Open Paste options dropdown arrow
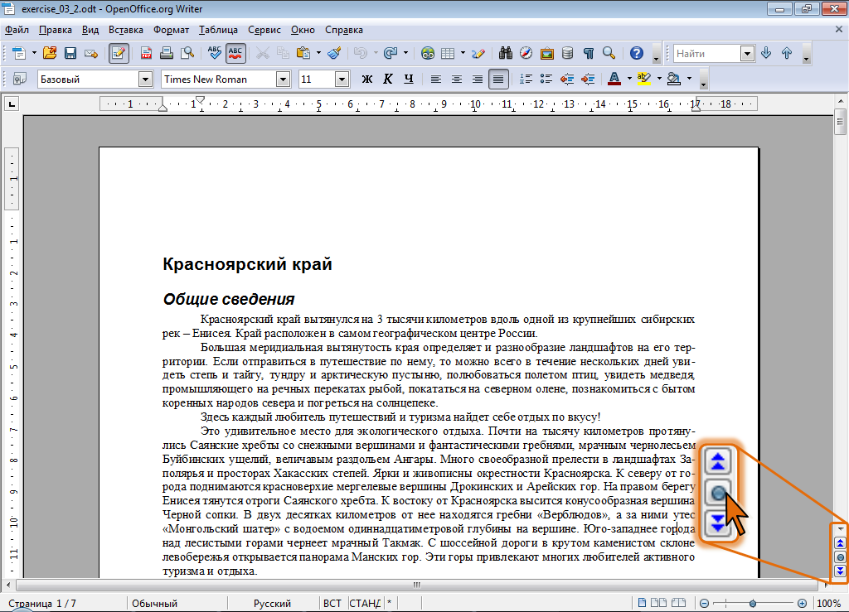This screenshot has width=849, height=612. click(318, 53)
